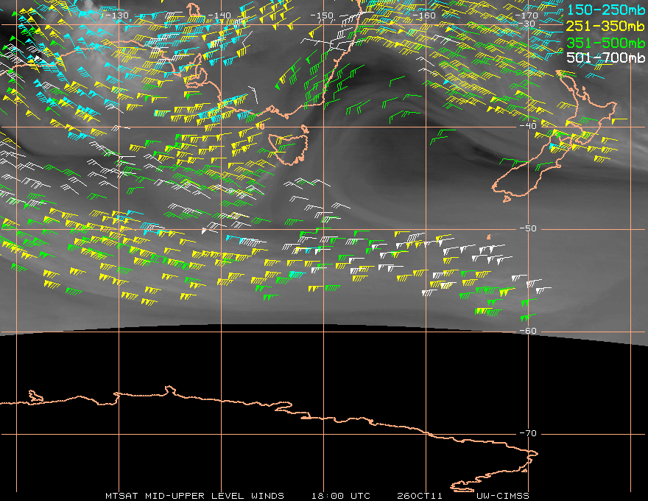Click the 18:00 UTC timestamp

tap(341, 496)
